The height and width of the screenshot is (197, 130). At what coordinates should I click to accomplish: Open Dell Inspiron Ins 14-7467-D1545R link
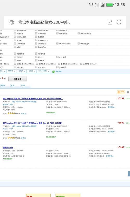click(33, 99)
